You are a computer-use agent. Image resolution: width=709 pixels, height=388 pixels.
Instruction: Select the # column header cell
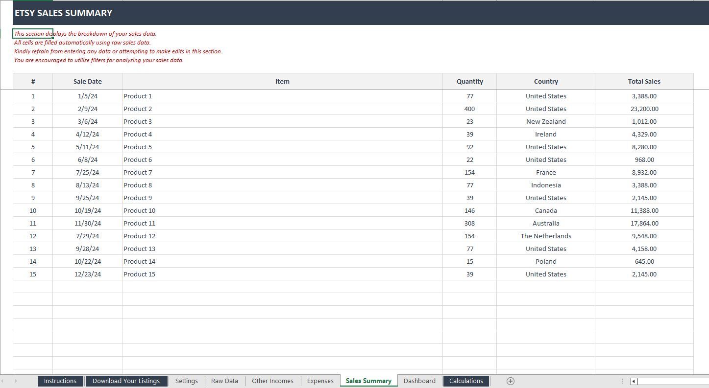pos(33,82)
